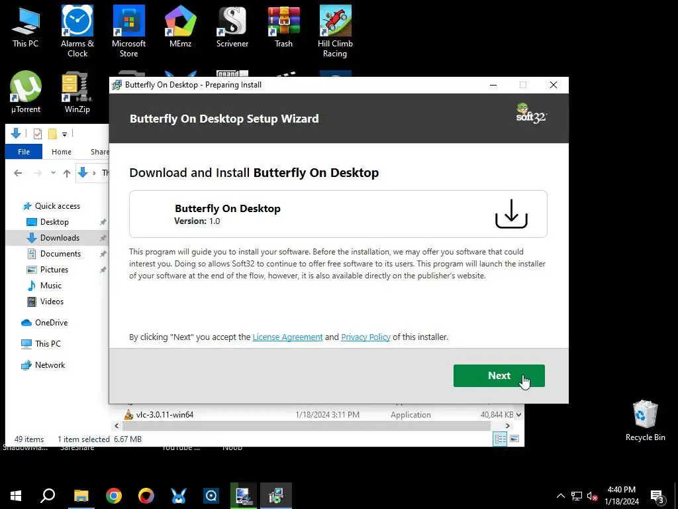Select Downloads in Explorer navigation pane
This screenshot has height=509, width=678.
point(57,238)
